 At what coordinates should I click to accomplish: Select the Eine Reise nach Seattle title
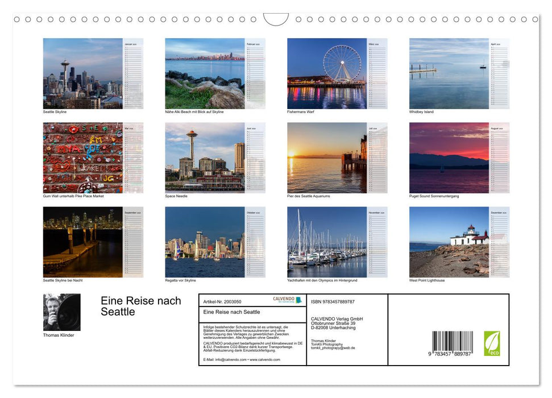(x=140, y=306)
